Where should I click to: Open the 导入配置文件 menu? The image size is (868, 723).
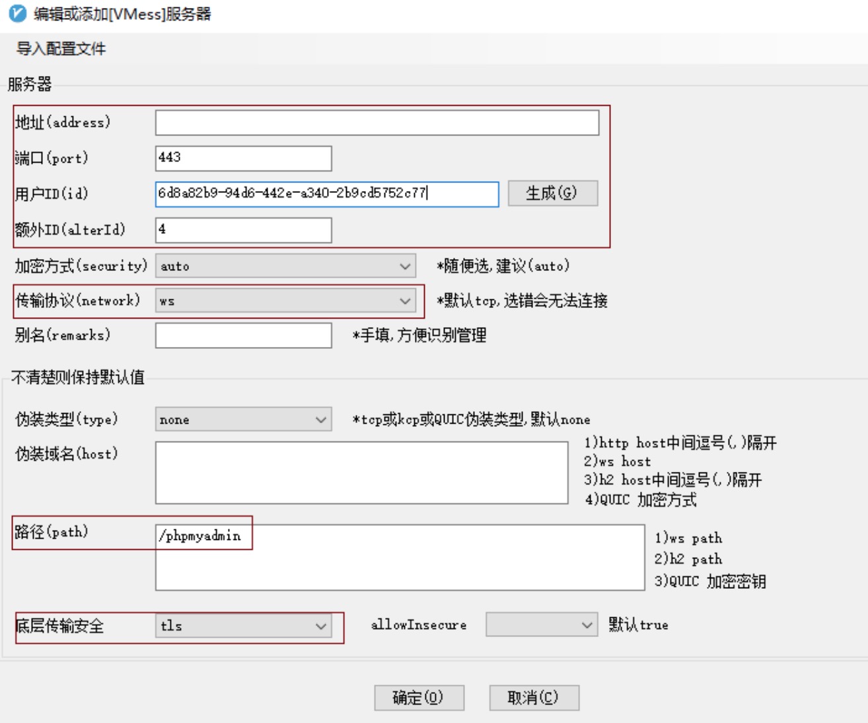point(61,49)
